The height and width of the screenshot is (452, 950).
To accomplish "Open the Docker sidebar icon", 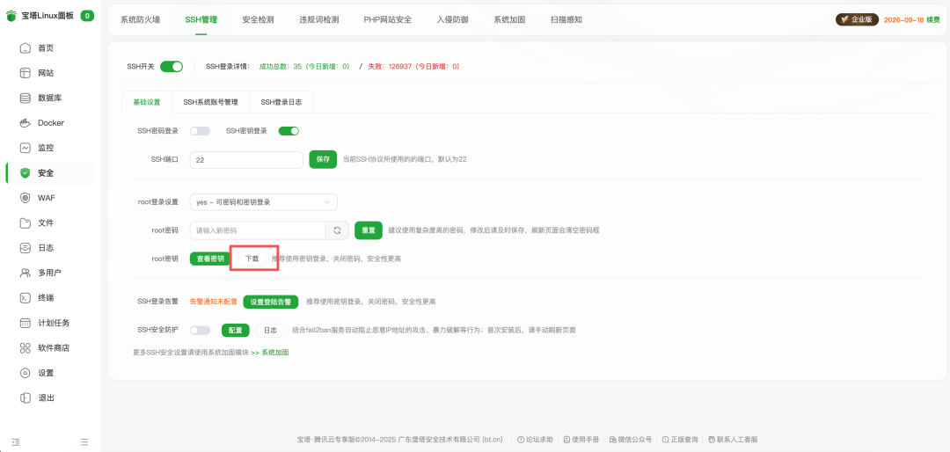I will pyautogui.click(x=26, y=123).
